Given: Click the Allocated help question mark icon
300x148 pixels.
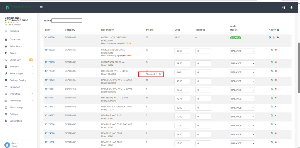Looking at the screenshot, I should point(160,74).
